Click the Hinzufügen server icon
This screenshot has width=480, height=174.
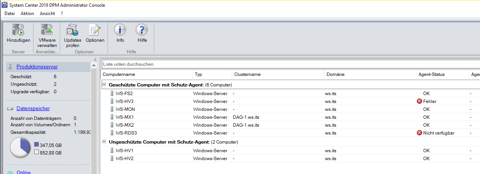pyautogui.click(x=18, y=30)
